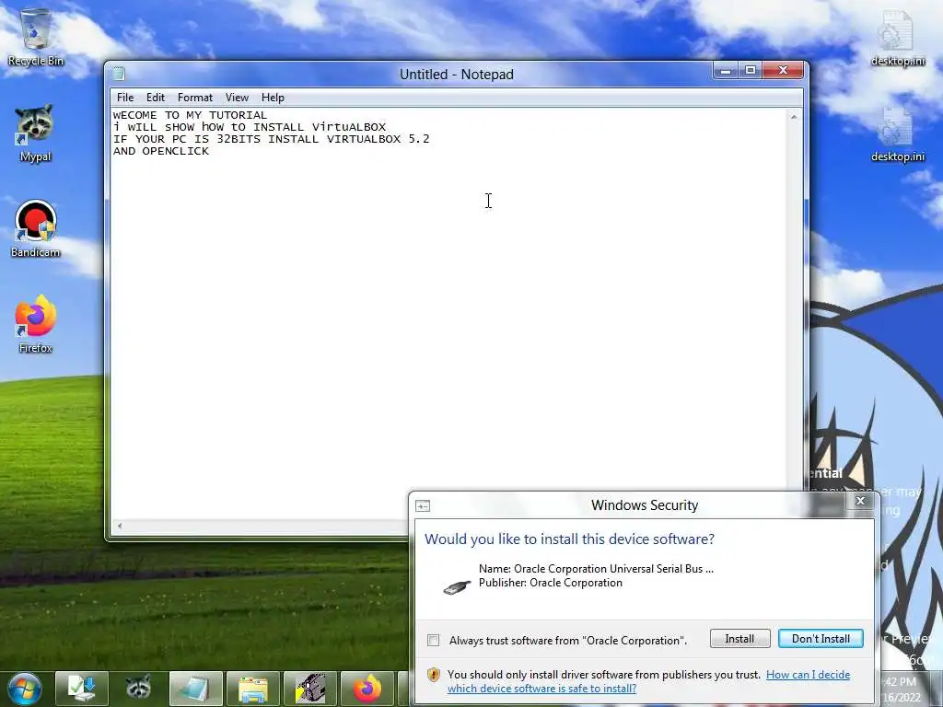Click the shield warning icon in the dialog
The height and width of the screenshot is (707, 943).
pos(434,675)
